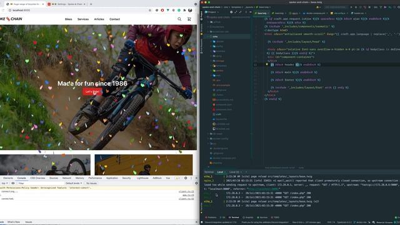Add a new terminal session tab
This screenshot has height=225, width=400.
(246, 172)
